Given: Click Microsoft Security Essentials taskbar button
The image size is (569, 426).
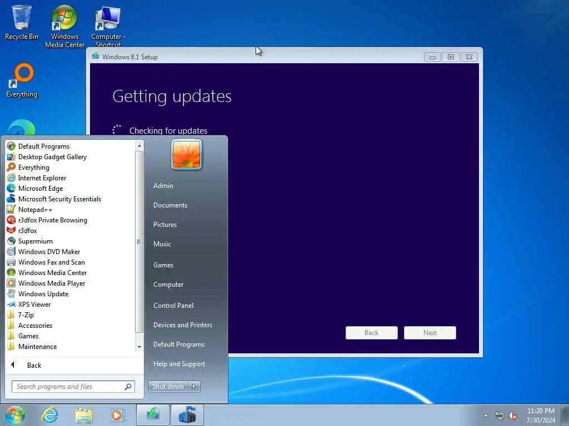Looking at the screenshot, I should (x=187, y=415).
